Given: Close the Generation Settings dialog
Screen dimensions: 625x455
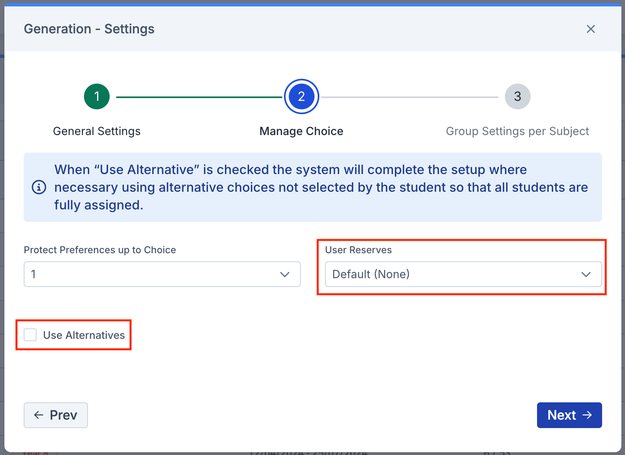Looking at the screenshot, I should (590, 29).
